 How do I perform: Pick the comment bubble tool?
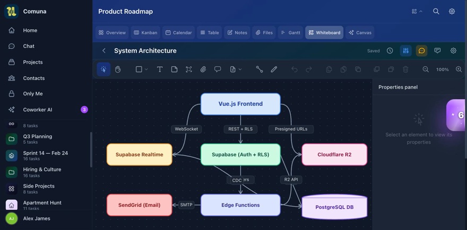pyautogui.click(x=218, y=69)
